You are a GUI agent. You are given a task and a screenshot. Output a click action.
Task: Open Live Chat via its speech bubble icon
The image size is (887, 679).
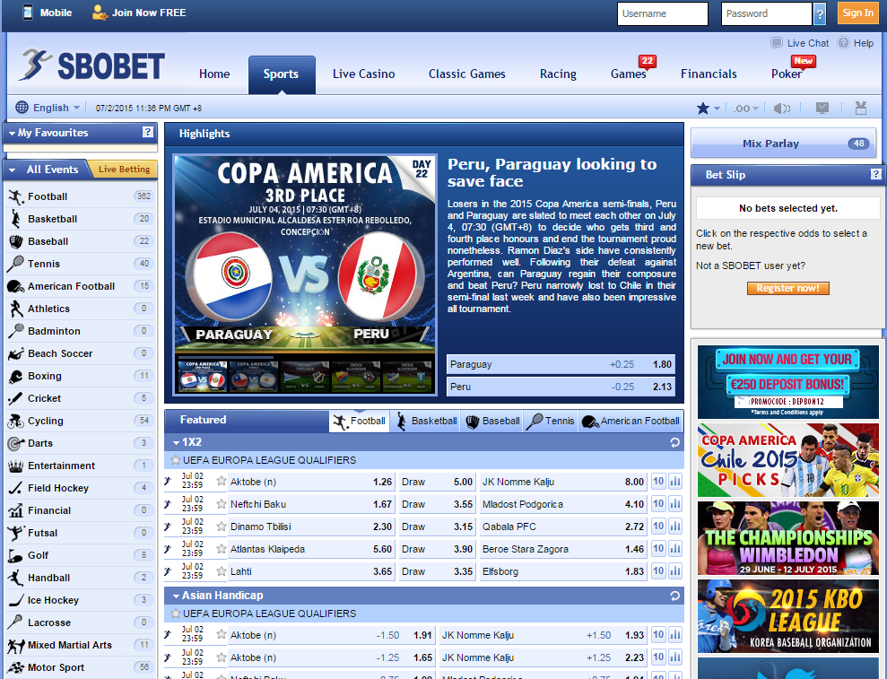click(777, 43)
